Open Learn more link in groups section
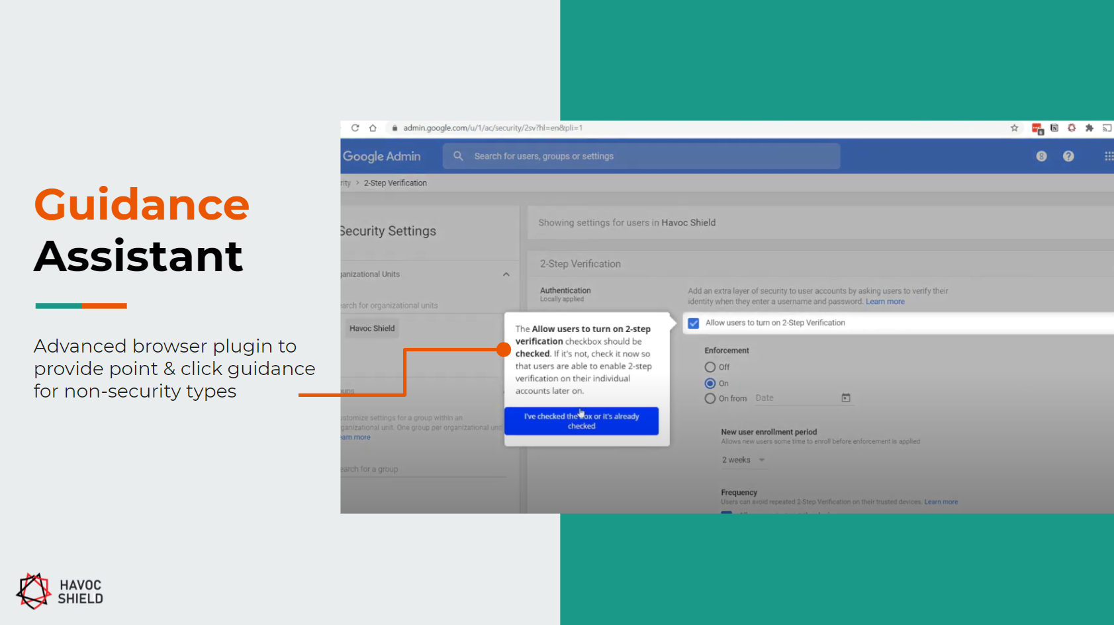This screenshot has width=1114, height=625. (356, 437)
